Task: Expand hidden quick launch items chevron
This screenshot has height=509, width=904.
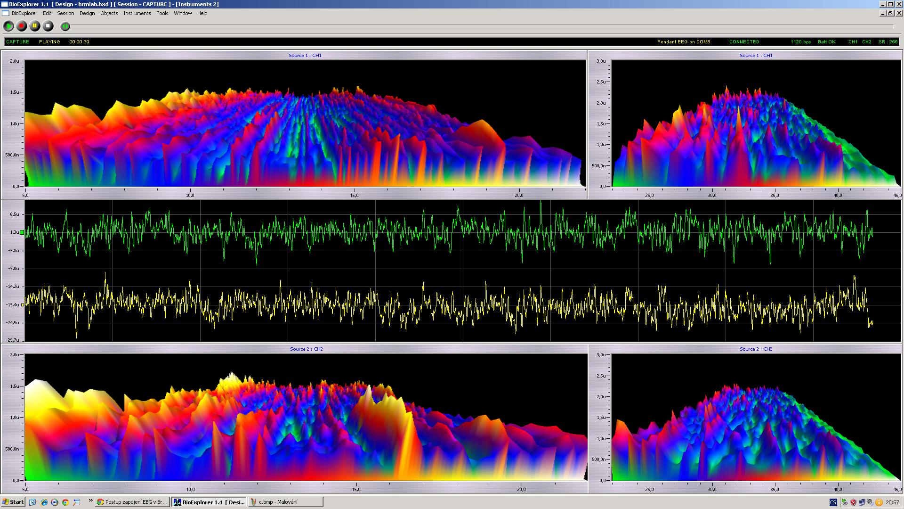Action: click(90, 501)
